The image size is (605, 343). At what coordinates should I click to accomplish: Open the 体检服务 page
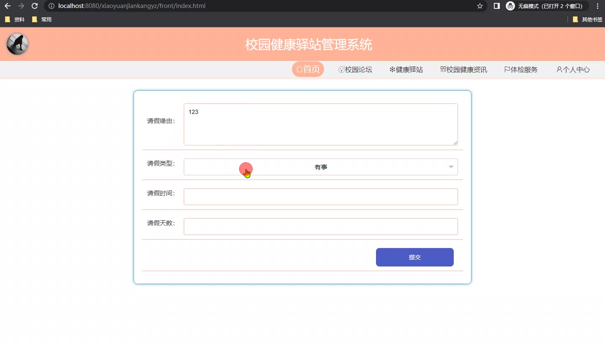coord(521,70)
